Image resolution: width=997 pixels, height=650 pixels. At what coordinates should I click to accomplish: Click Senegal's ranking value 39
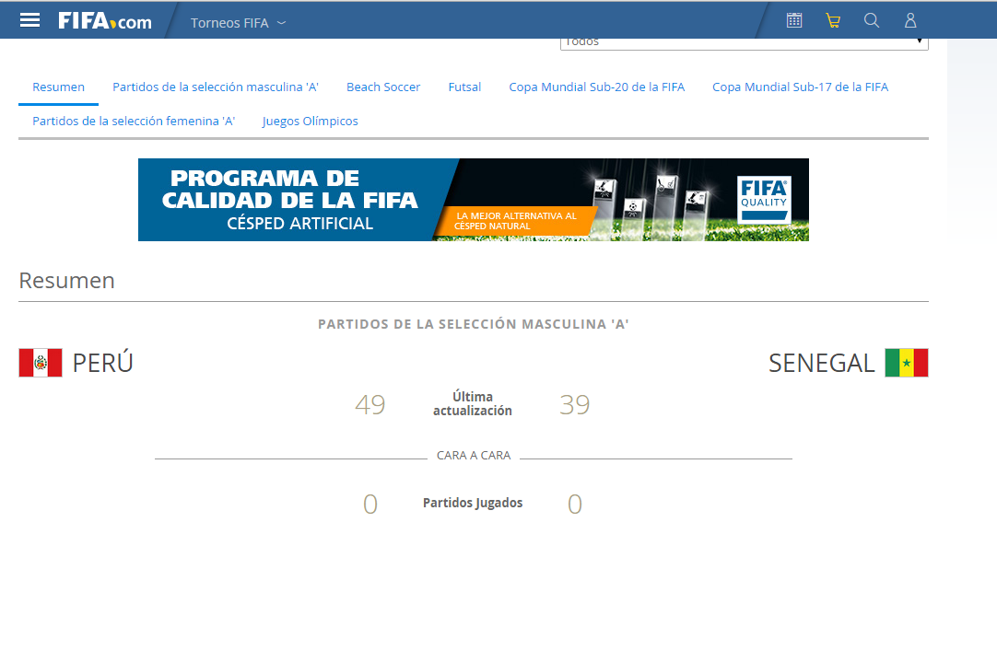[x=575, y=405]
